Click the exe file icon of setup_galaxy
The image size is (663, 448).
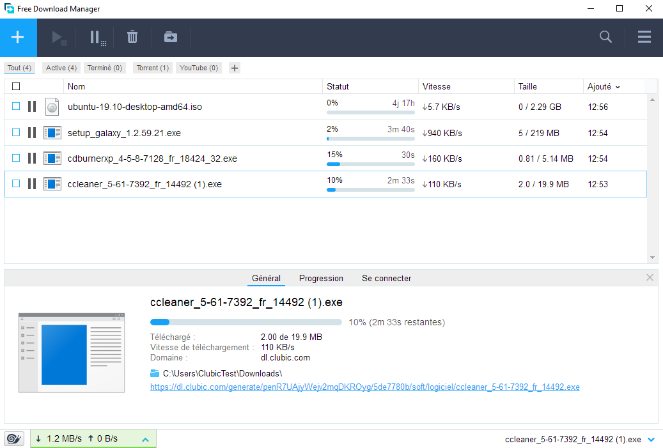(x=52, y=133)
